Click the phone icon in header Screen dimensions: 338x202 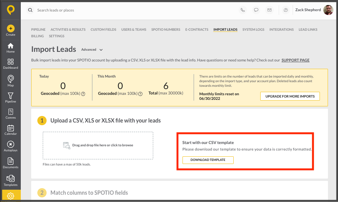click(243, 10)
